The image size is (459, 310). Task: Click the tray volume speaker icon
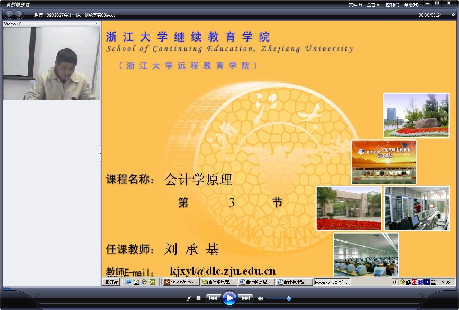pyautogui.click(x=396, y=282)
